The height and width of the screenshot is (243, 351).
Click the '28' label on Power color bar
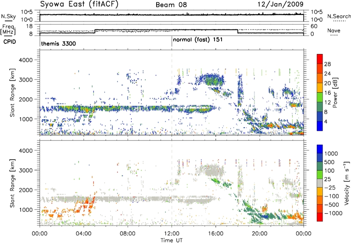(x=327, y=64)
